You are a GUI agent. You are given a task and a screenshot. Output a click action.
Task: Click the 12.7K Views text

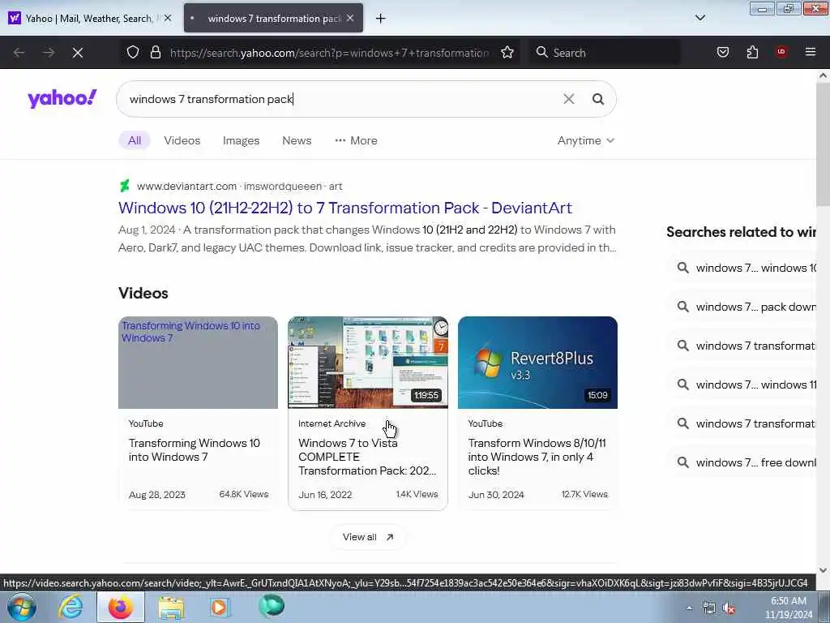(x=584, y=494)
